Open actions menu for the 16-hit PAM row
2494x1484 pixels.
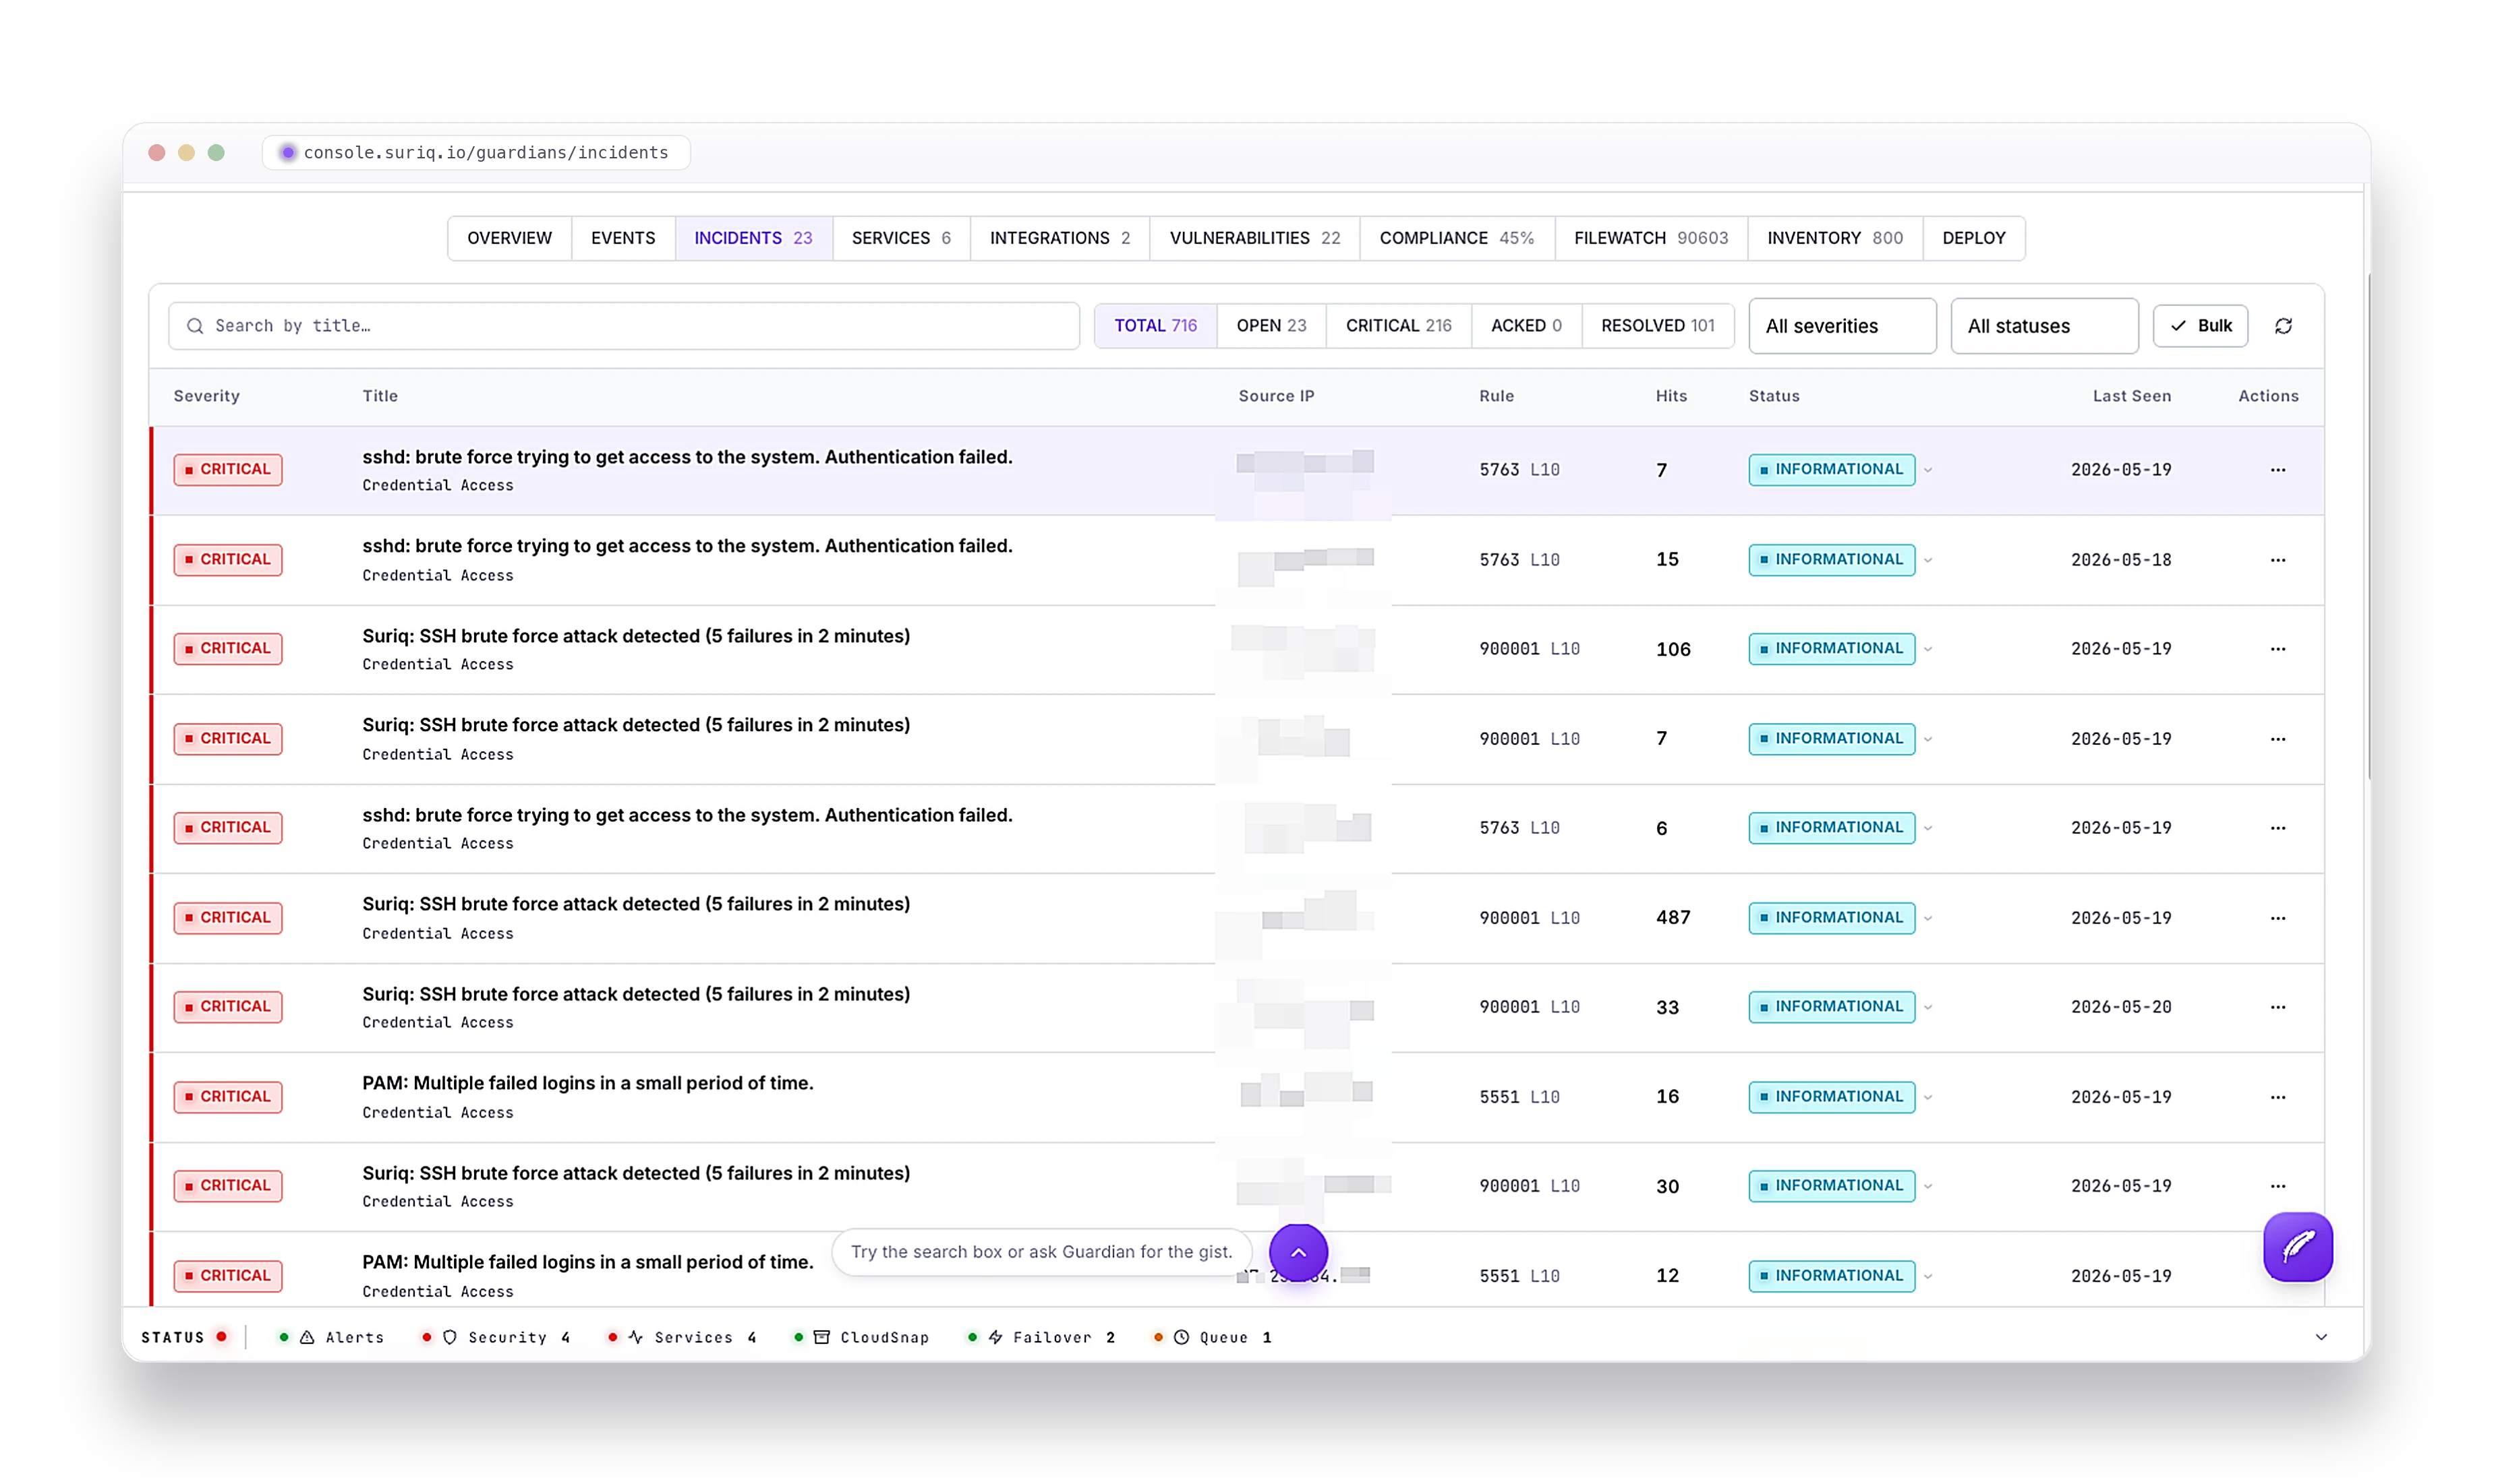click(2277, 1096)
